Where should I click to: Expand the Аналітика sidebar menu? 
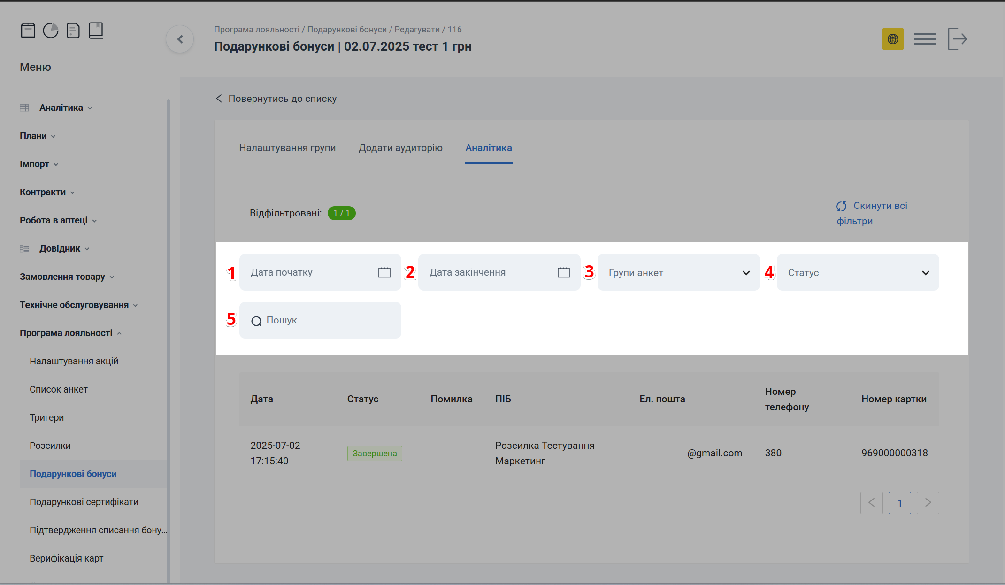[x=61, y=108]
